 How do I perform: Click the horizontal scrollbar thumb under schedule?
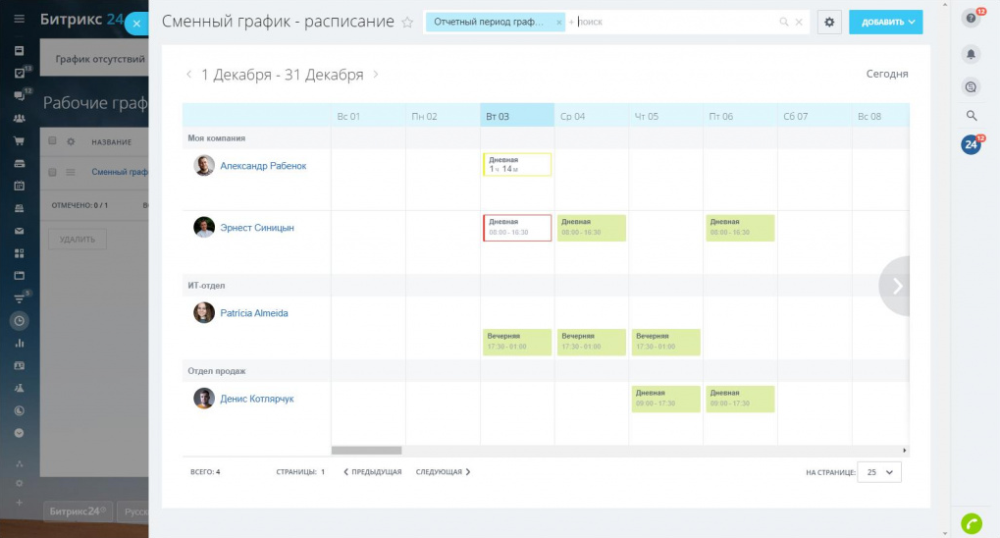[366, 451]
